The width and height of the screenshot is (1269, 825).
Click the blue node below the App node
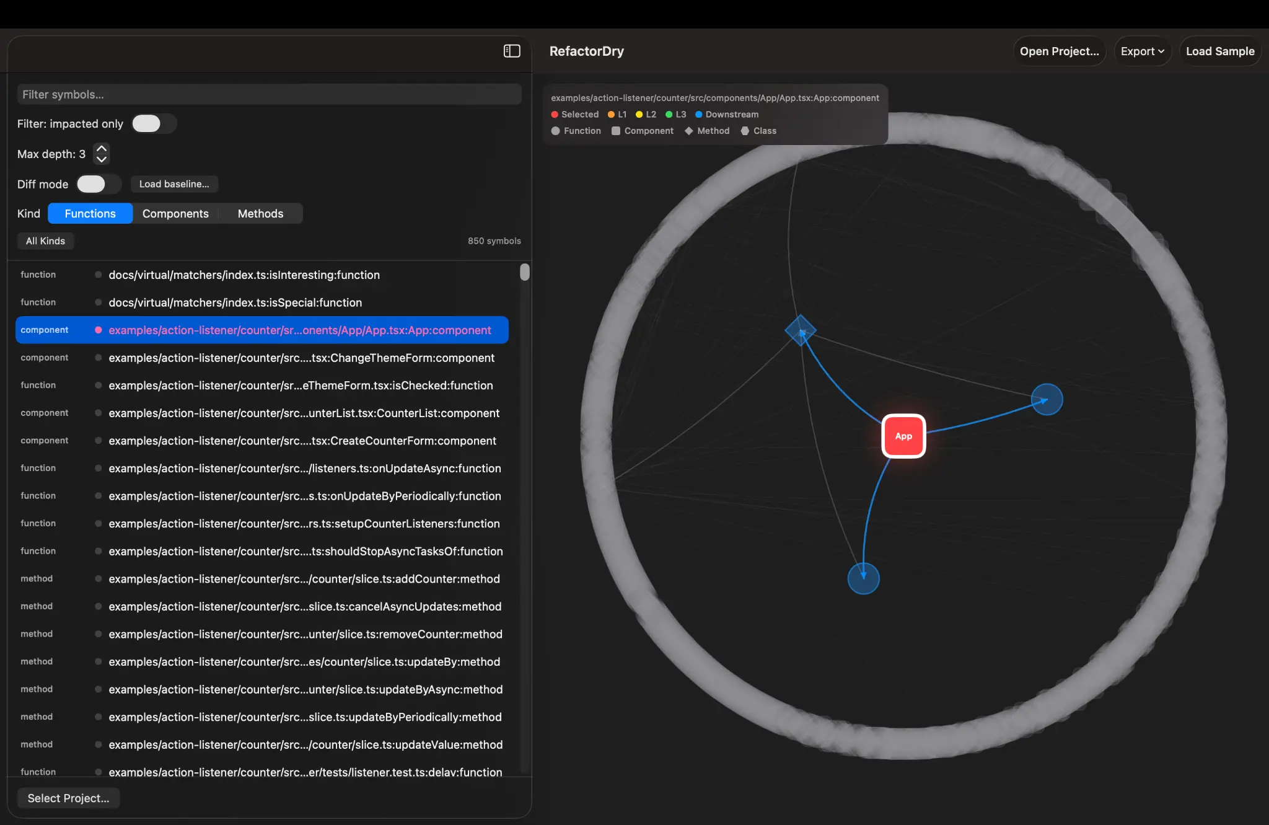[x=864, y=578]
